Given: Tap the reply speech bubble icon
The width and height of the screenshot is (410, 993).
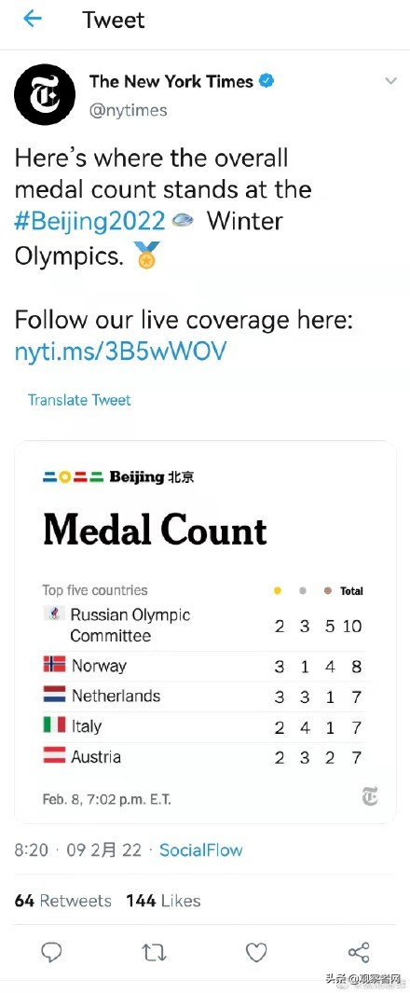Looking at the screenshot, I should [x=51, y=952].
